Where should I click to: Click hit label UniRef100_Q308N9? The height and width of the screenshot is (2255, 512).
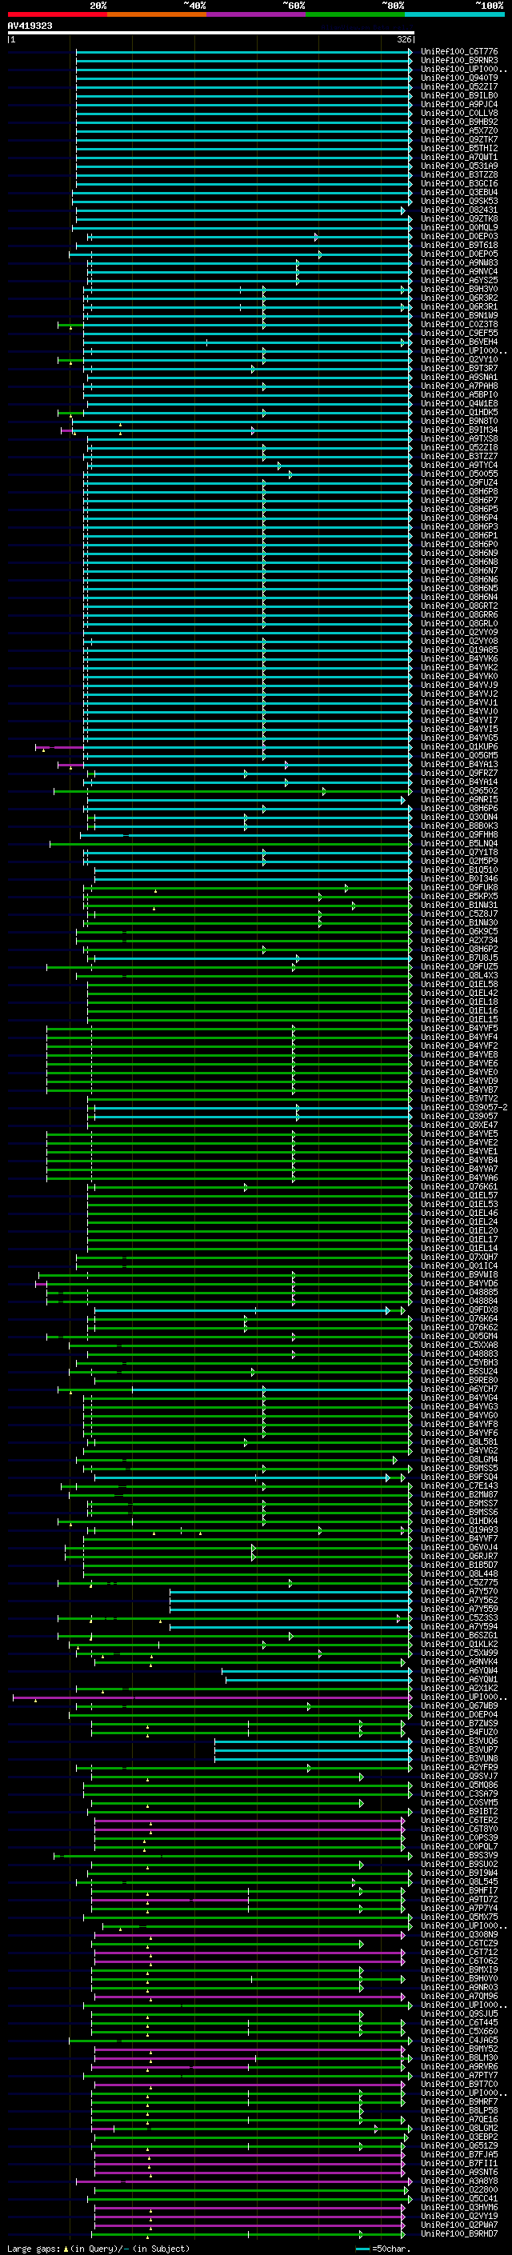pos(459,1934)
